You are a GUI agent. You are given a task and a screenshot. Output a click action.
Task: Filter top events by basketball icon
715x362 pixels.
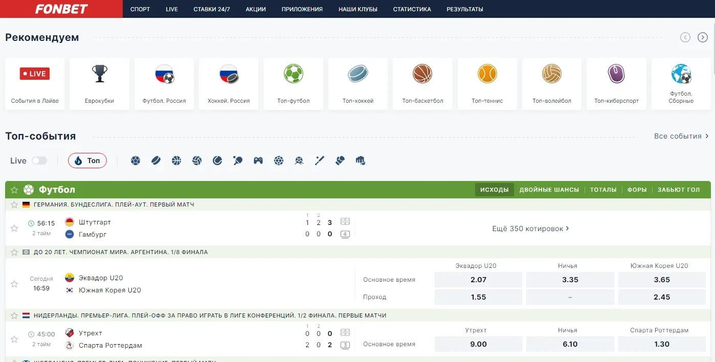[x=176, y=161]
